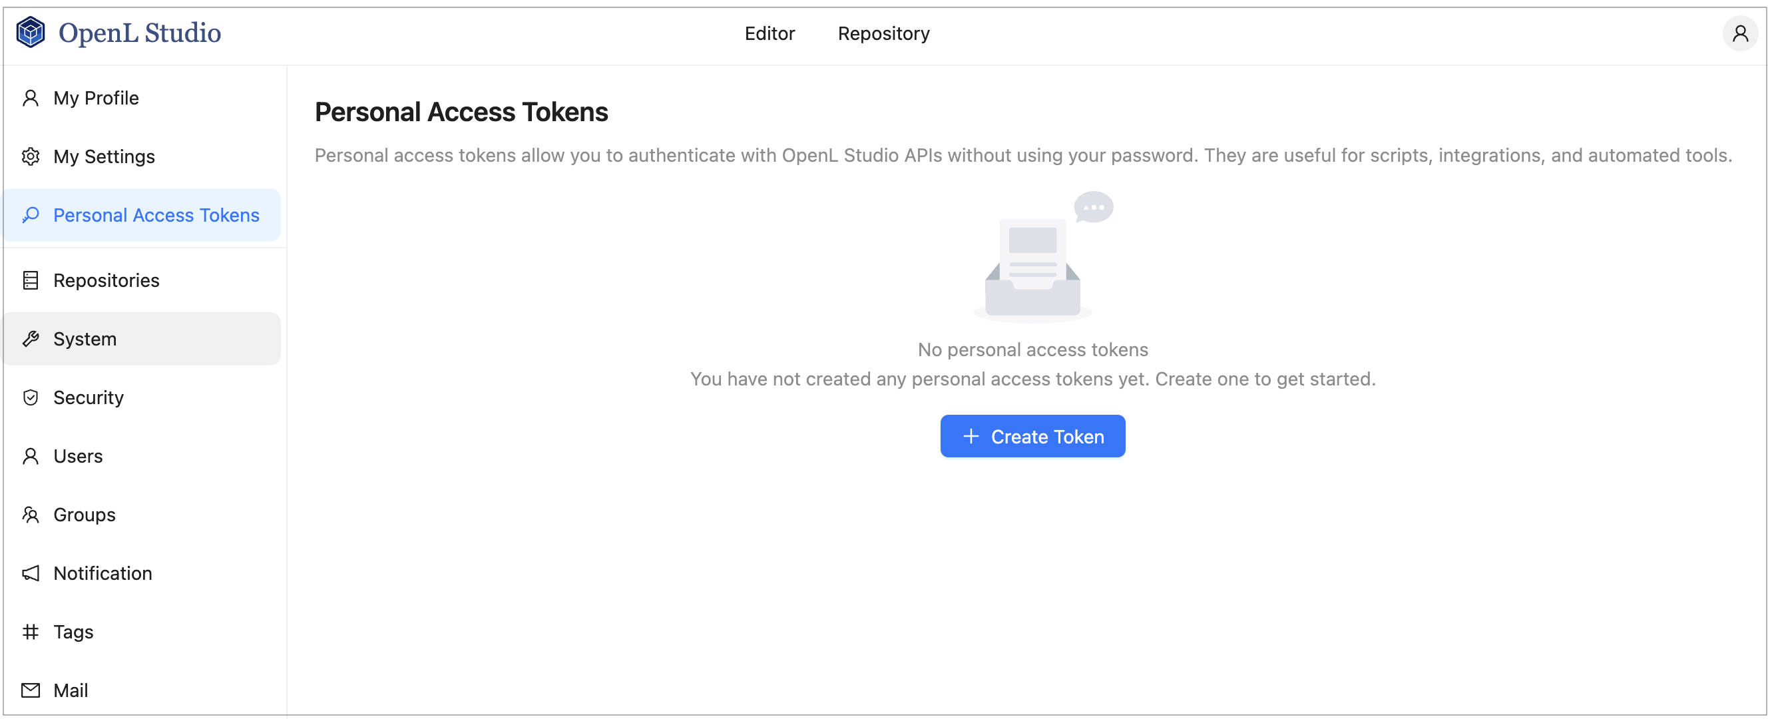1768x719 pixels.
Task: Click the Personal Access Tokens key icon
Action: pyautogui.click(x=30, y=215)
